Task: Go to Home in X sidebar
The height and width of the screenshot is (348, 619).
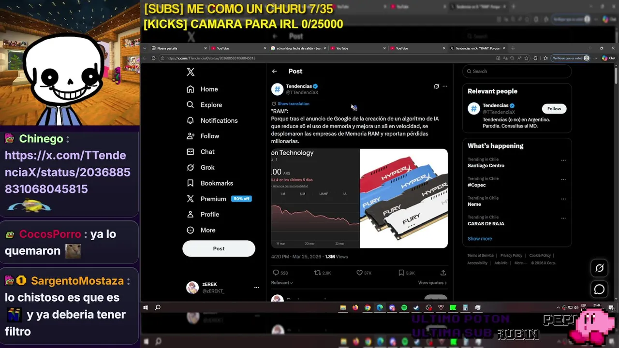Action: [202, 89]
